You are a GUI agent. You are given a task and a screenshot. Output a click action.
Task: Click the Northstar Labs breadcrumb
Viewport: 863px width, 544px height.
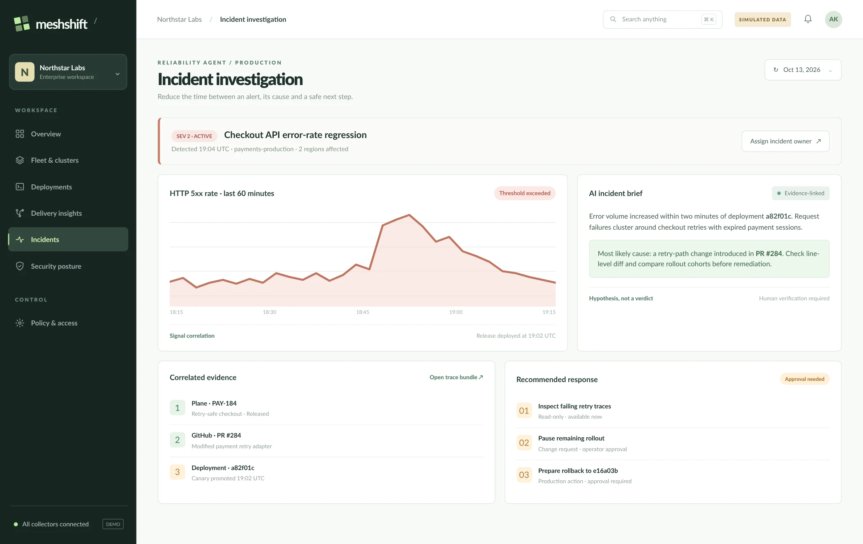pyautogui.click(x=180, y=19)
